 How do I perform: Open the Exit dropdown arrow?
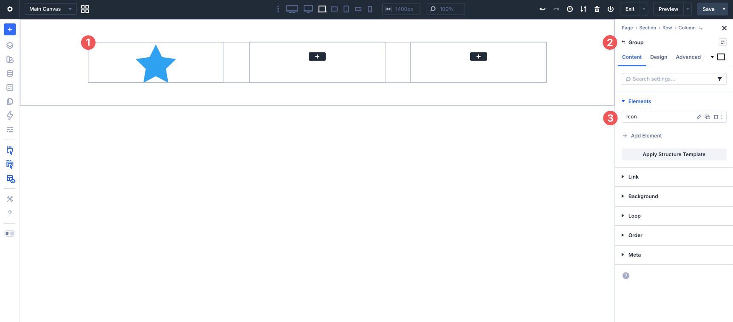[x=644, y=9]
